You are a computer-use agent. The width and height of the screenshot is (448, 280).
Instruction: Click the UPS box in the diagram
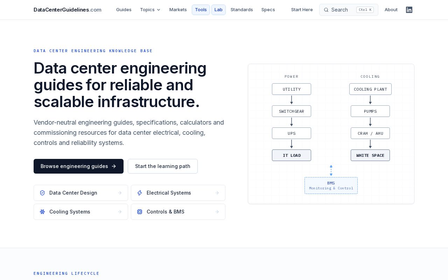292,133
